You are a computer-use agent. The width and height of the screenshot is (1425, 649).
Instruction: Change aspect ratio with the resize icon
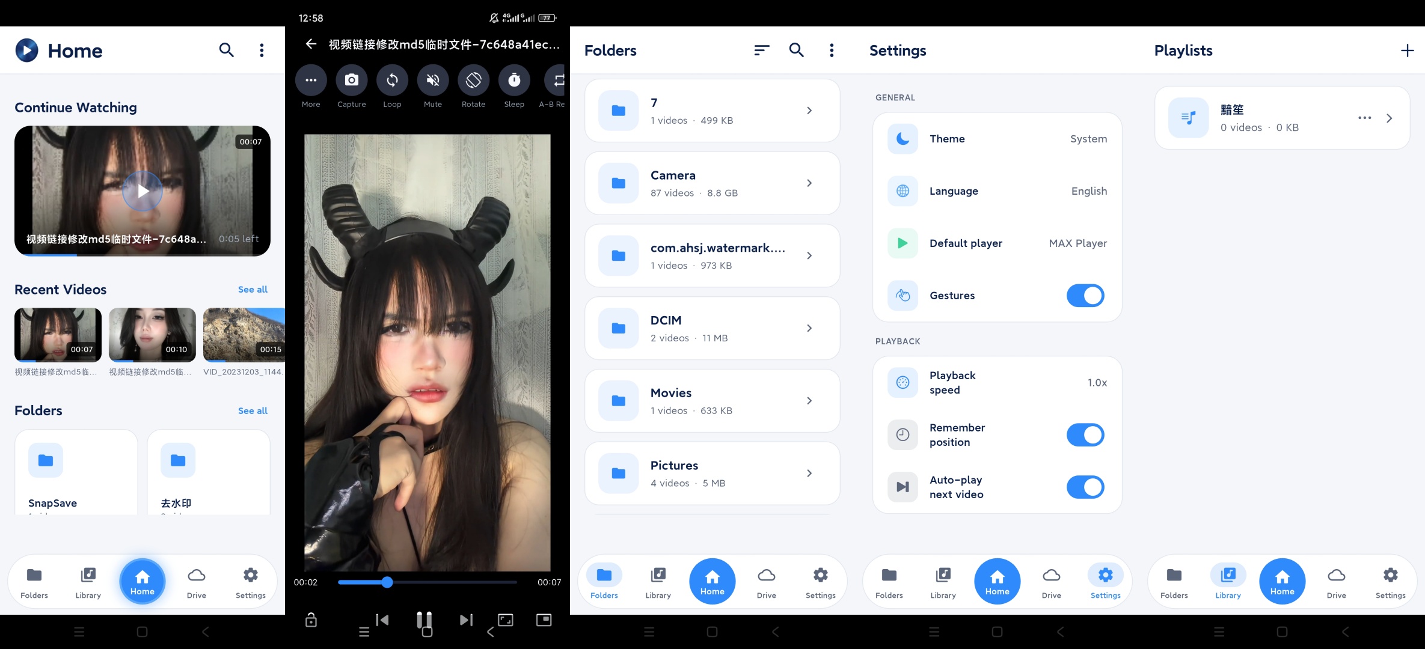(506, 620)
